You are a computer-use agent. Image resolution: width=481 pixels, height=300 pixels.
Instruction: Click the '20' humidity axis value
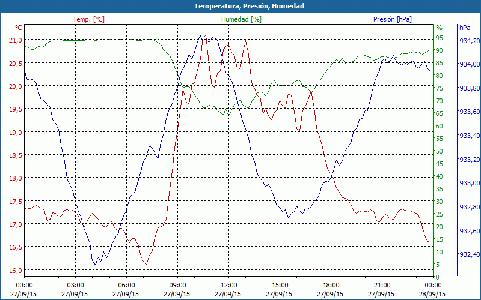click(440, 227)
